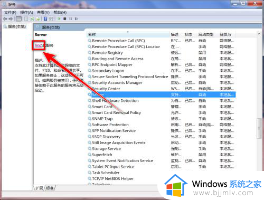
Task: Switch to the 扩展 tab
Action: [39, 188]
